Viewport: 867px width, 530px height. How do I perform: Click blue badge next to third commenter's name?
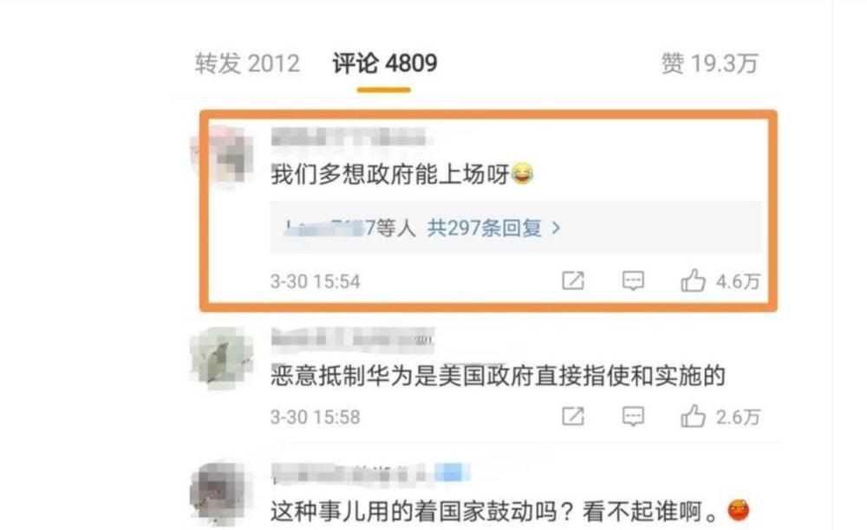coord(452,473)
